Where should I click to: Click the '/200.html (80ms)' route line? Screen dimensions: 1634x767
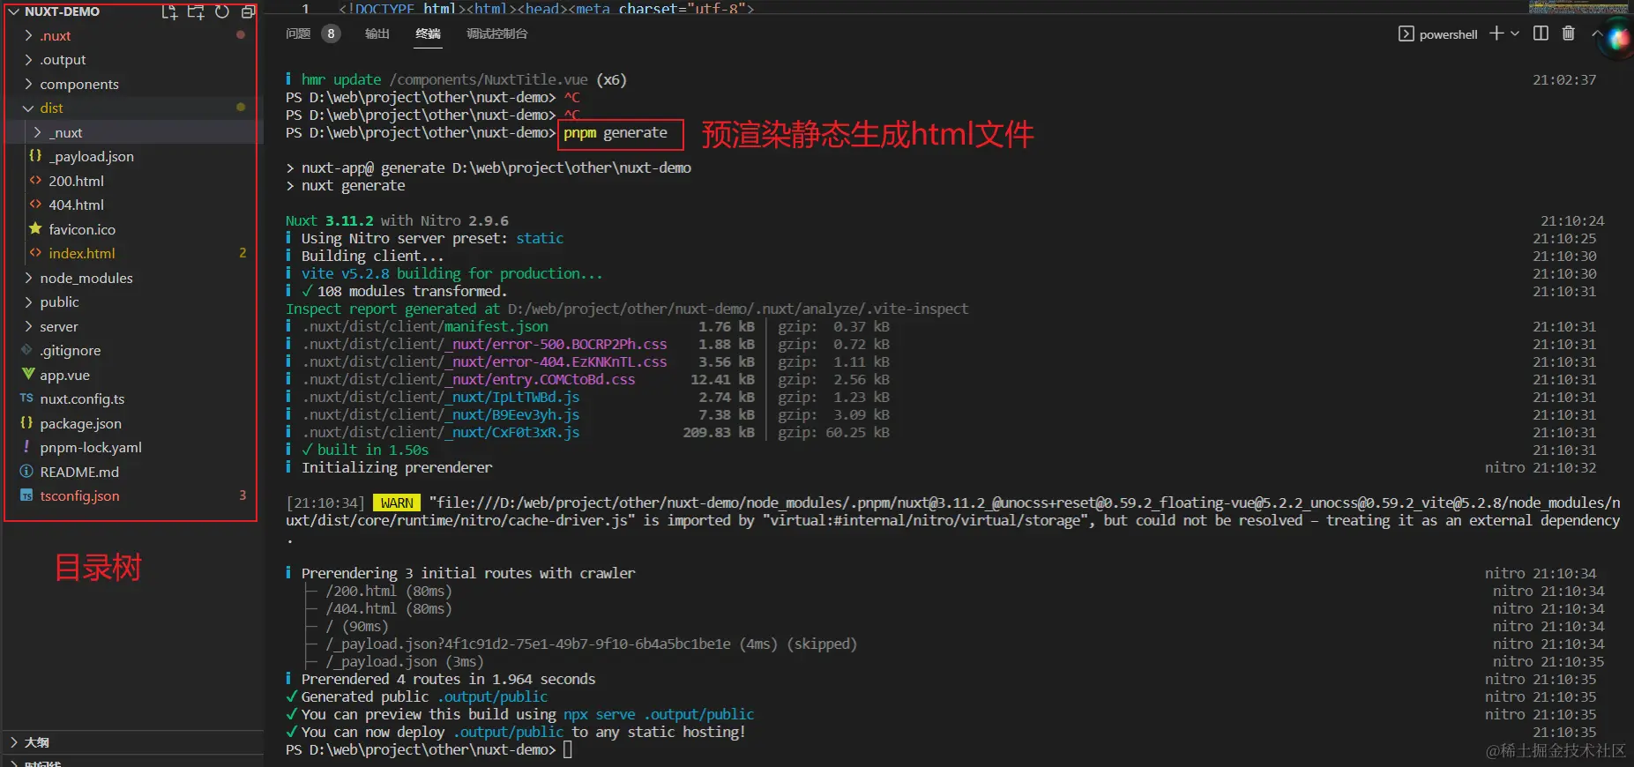[389, 591]
